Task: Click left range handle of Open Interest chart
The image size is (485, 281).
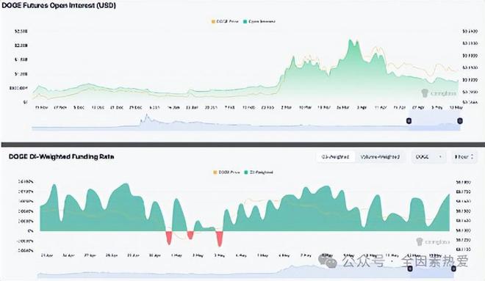Action: coord(409,121)
